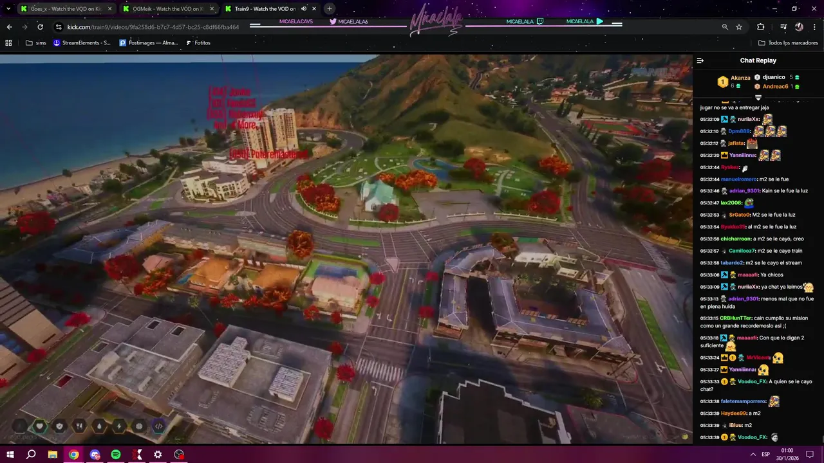Open the Chrome apps grid
Image resolution: width=824 pixels, height=463 pixels.
tap(8, 43)
